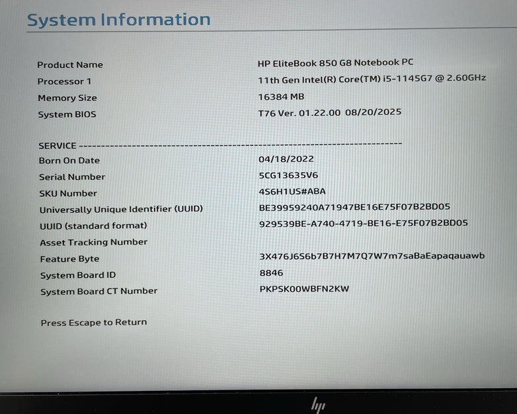The image size is (517, 414).
Task: Select the SKU Number label
Action: [68, 193]
